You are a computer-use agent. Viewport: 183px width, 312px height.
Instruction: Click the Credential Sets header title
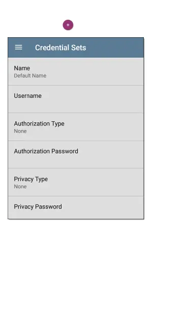[x=60, y=47]
